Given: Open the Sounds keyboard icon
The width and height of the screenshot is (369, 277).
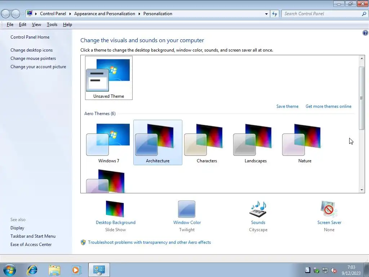Looking at the screenshot, I should pyautogui.click(x=258, y=209).
